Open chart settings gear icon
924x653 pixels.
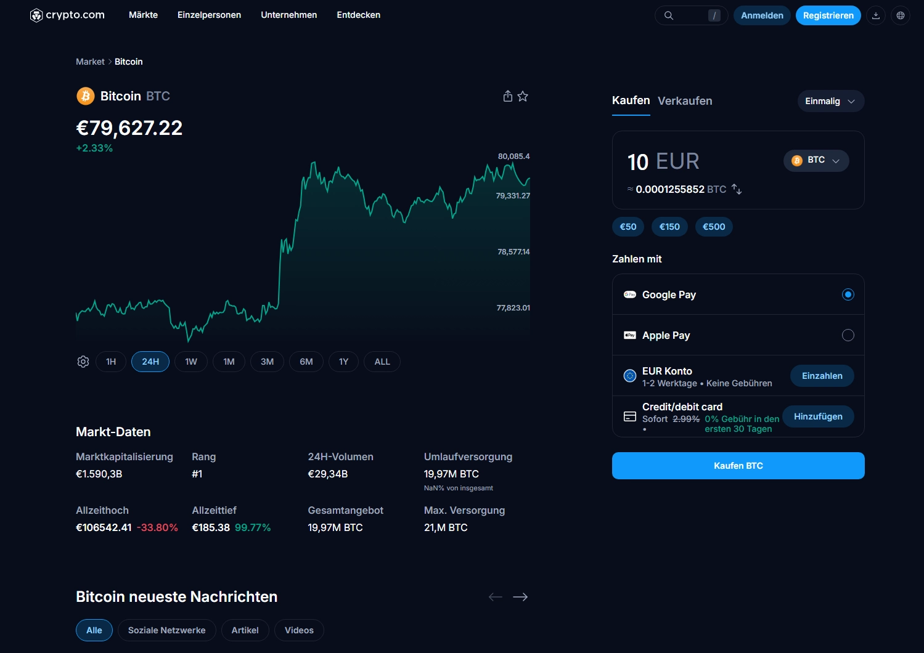tap(83, 362)
